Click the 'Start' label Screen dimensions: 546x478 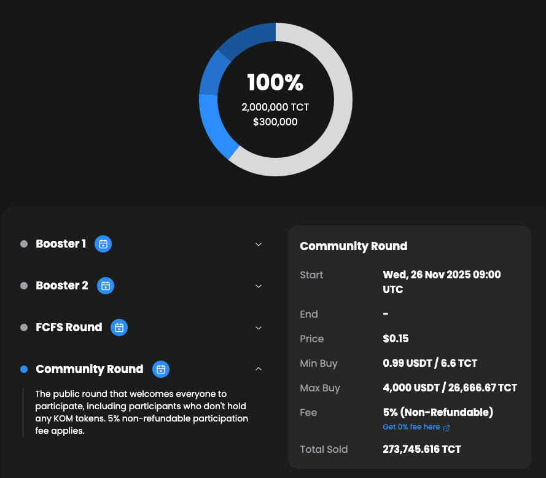pos(311,275)
